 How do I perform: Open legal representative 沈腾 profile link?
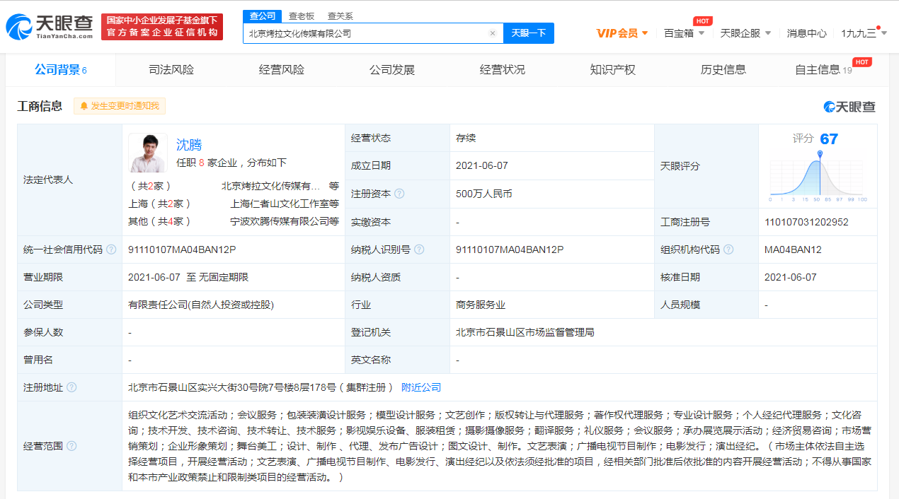pyautogui.click(x=189, y=145)
